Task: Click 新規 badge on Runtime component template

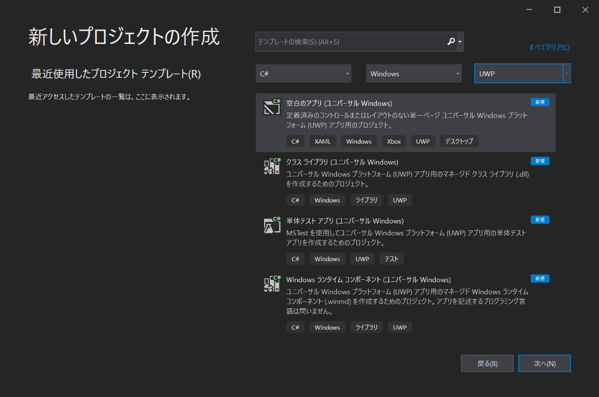Action: click(x=540, y=279)
